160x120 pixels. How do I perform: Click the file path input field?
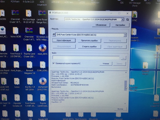(x=86, y=58)
